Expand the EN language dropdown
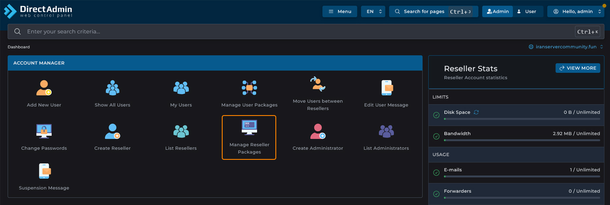The height and width of the screenshot is (205, 610). point(373,12)
